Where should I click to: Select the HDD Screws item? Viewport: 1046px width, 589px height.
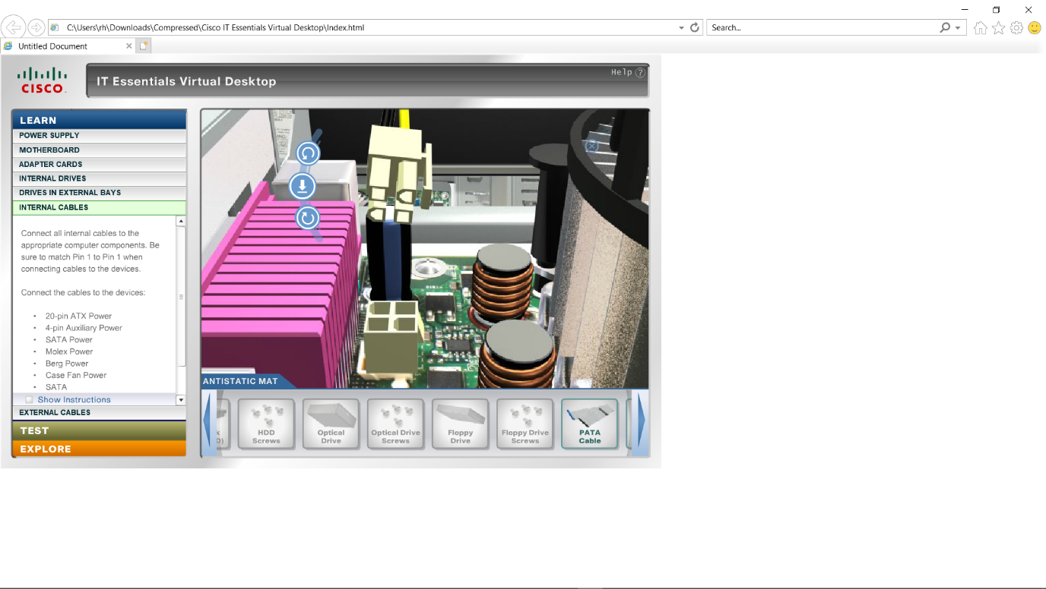pyautogui.click(x=266, y=424)
